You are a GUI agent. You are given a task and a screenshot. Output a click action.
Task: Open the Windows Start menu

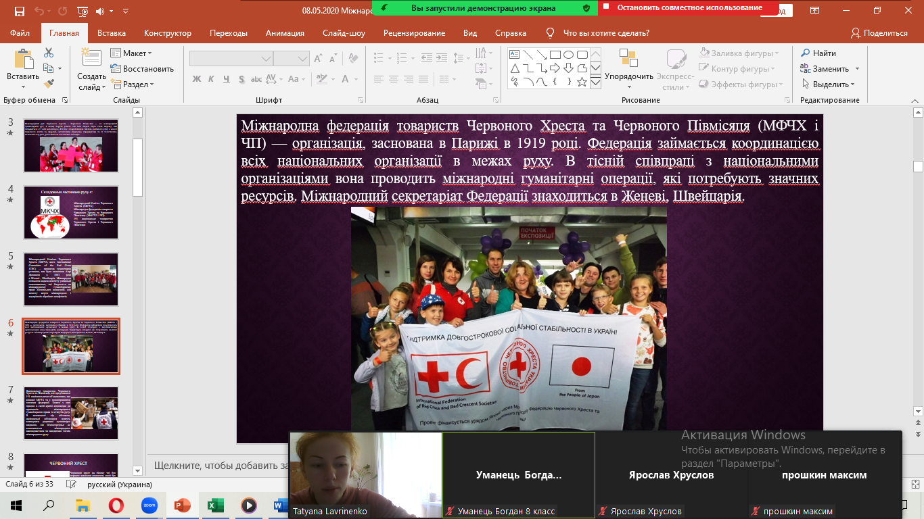click(16, 505)
